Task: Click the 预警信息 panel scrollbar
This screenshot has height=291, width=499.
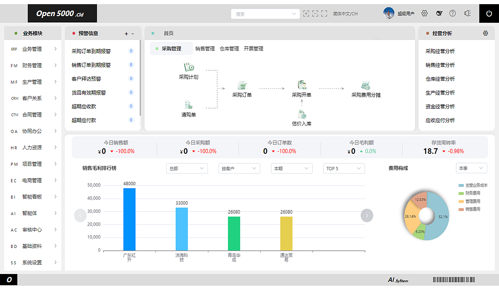Action: [140, 78]
